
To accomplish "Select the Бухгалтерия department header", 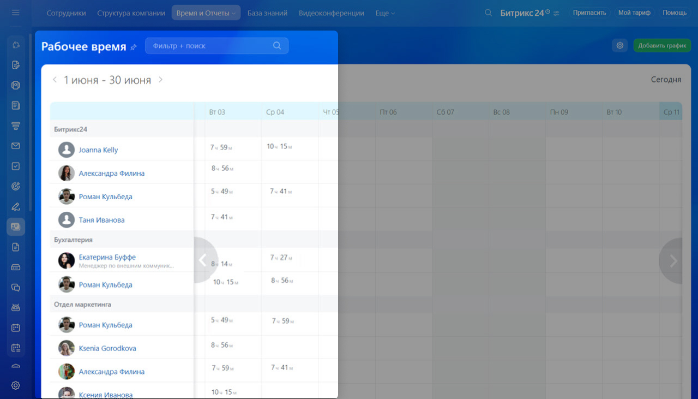I will click(x=73, y=240).
